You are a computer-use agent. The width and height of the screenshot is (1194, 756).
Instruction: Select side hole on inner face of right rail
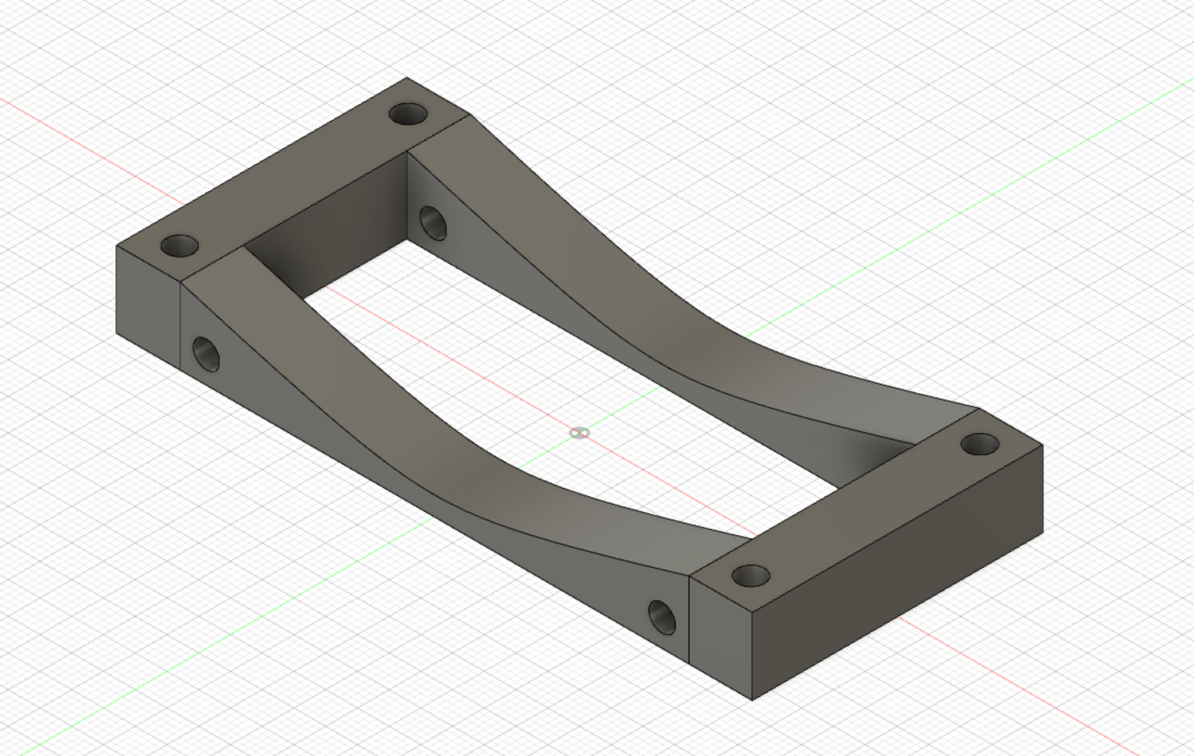433,223
